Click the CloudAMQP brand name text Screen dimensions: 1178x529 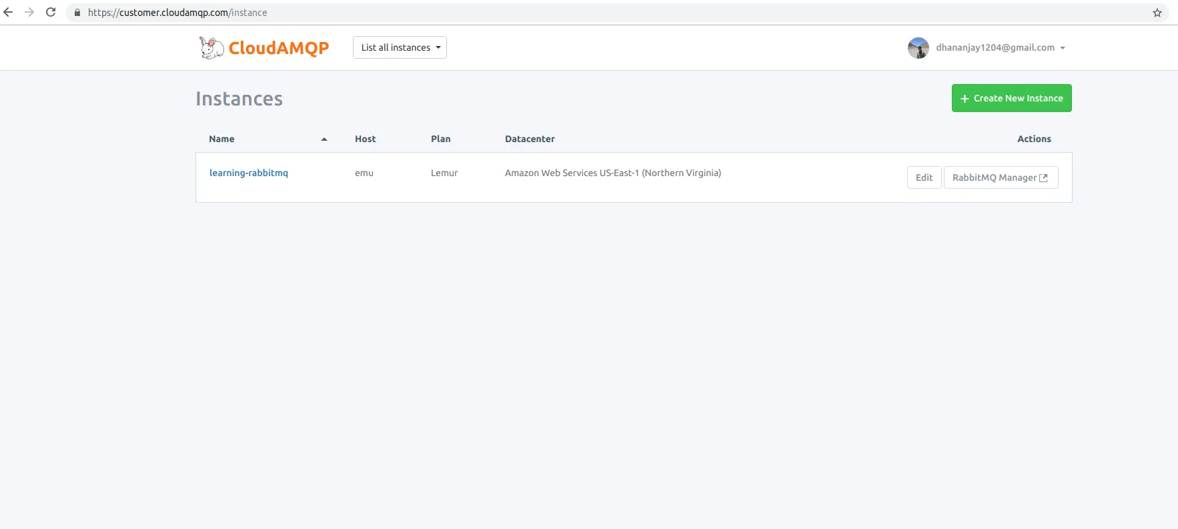[279, 48]
